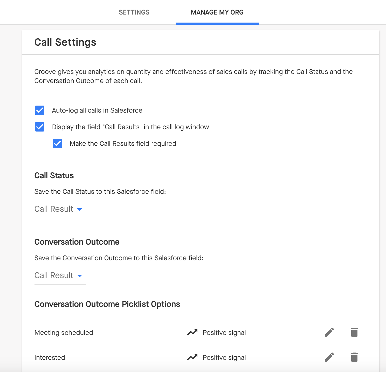Select the Manage My Org tab
386x372 pixels.
217,12
